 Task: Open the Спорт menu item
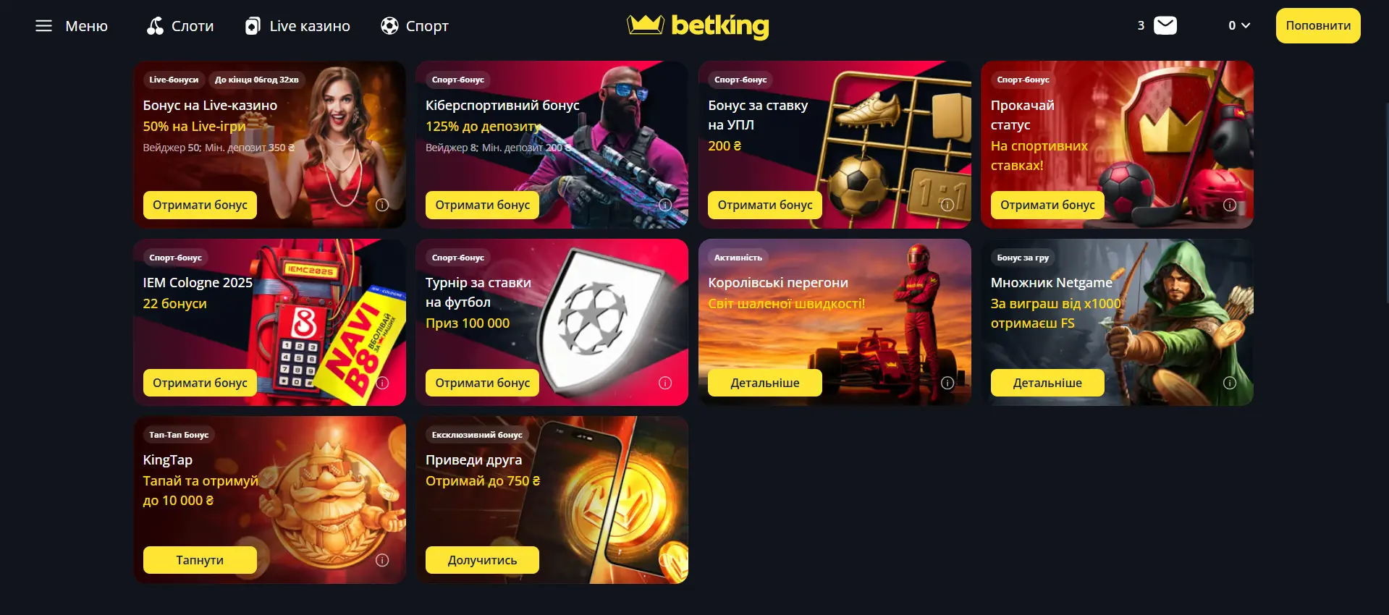click(x=427, y=26)
